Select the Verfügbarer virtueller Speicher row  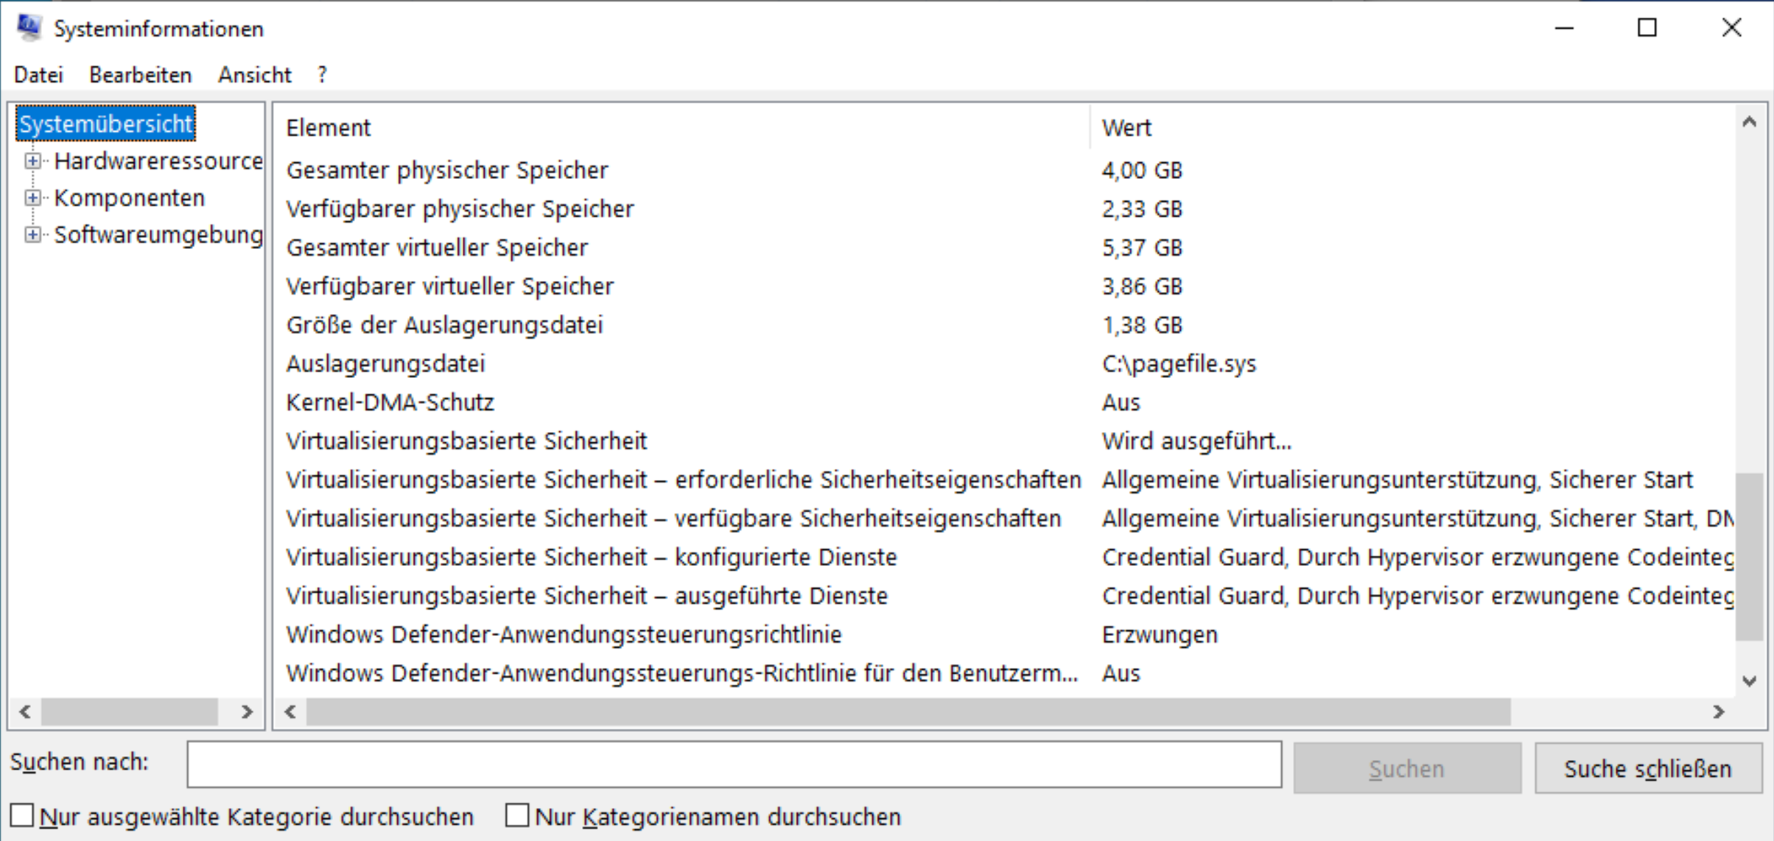coord(1005,286)
